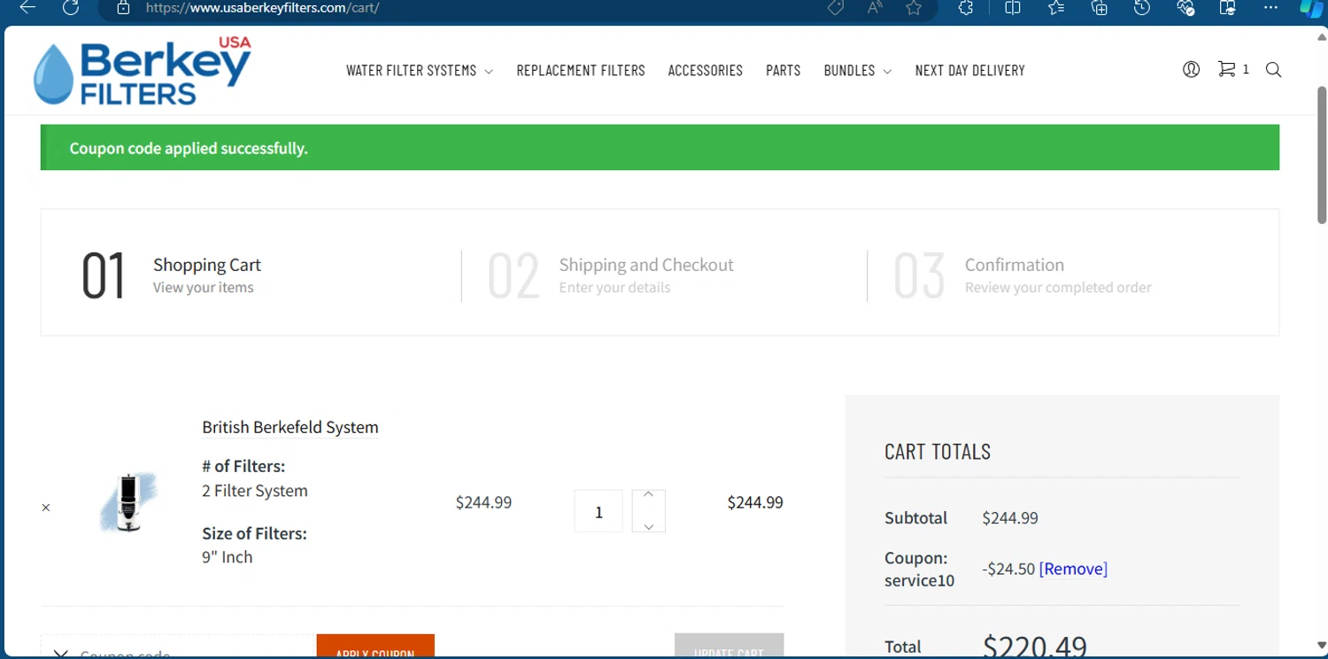1328x659 pixels.
Task: Click the '9" Inch' filter size text
Action: point(228,557)
